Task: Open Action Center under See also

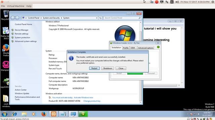Action: (x=21, y=90)
